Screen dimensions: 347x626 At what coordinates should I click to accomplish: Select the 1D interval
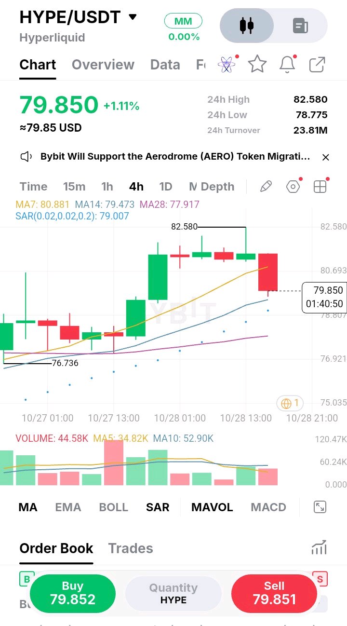coord(166,187)
